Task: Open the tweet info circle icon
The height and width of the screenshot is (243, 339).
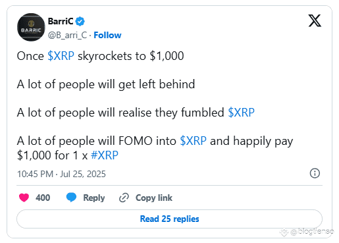Action: pyautogui.click(x=315, y=173)
